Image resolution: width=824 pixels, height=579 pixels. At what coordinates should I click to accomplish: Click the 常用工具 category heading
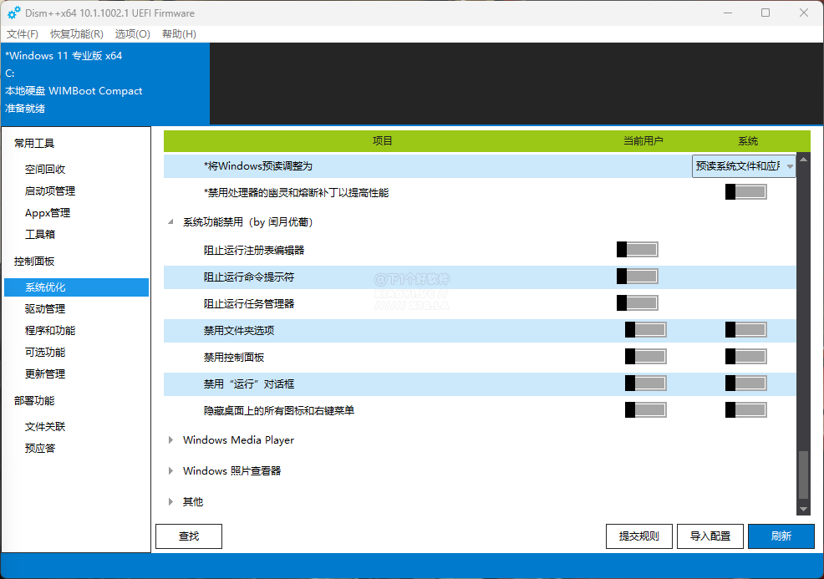click(x=34, y=144)
